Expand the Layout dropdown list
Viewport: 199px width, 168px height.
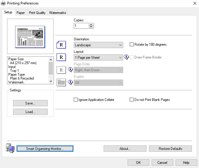[98, 58]
